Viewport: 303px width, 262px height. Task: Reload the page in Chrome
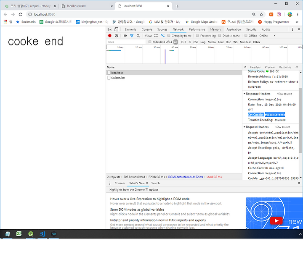(21, 14)
